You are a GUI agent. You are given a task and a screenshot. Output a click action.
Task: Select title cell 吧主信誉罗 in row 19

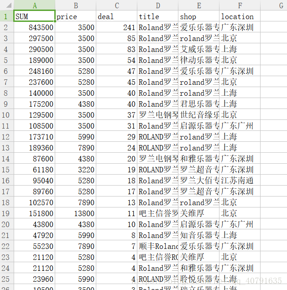(158, 213)
